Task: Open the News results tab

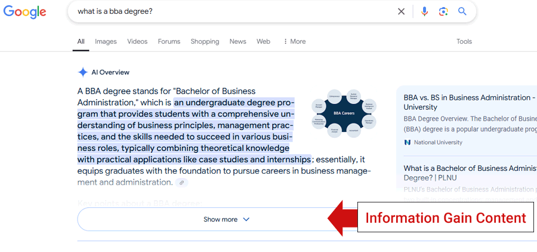Action: (x=237, y=41)
